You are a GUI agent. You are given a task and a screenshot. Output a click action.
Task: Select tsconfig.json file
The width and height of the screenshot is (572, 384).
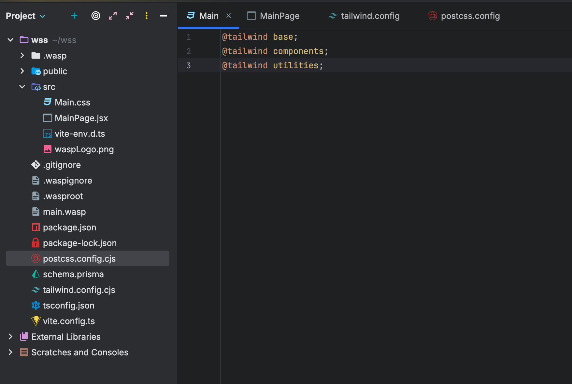point(69,305)
